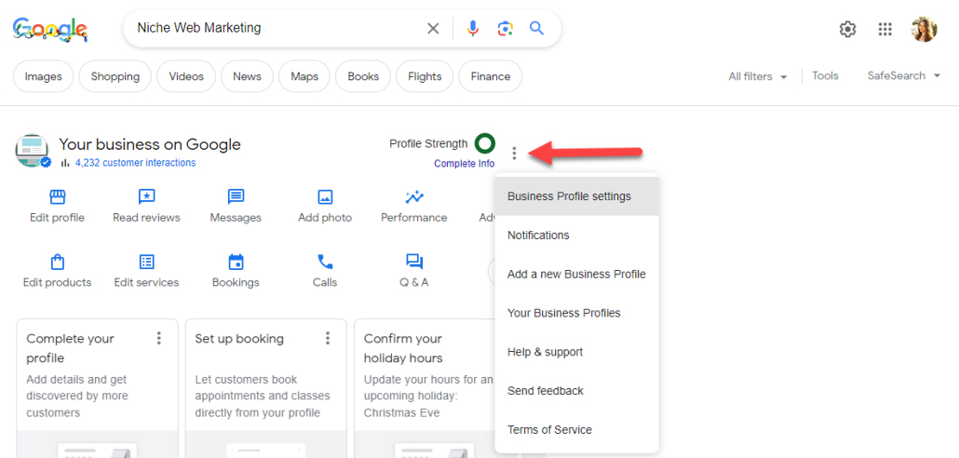Screen dimensions: 959x458
Task: Search by voice microphone icon
Action: point(472,28)
